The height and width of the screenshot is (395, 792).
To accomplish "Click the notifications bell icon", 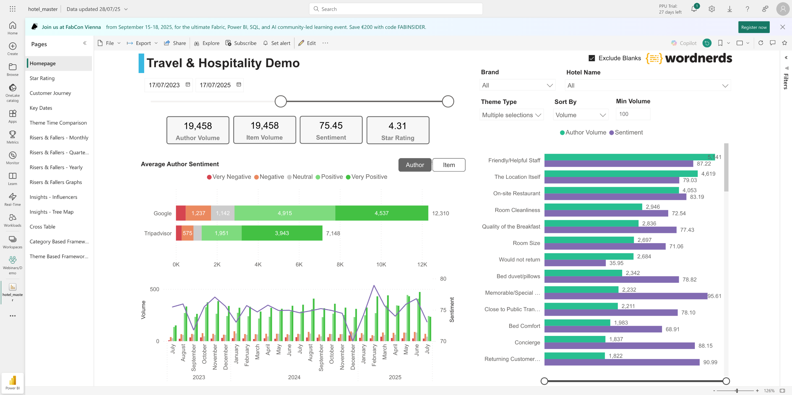I will click(694, 9).
